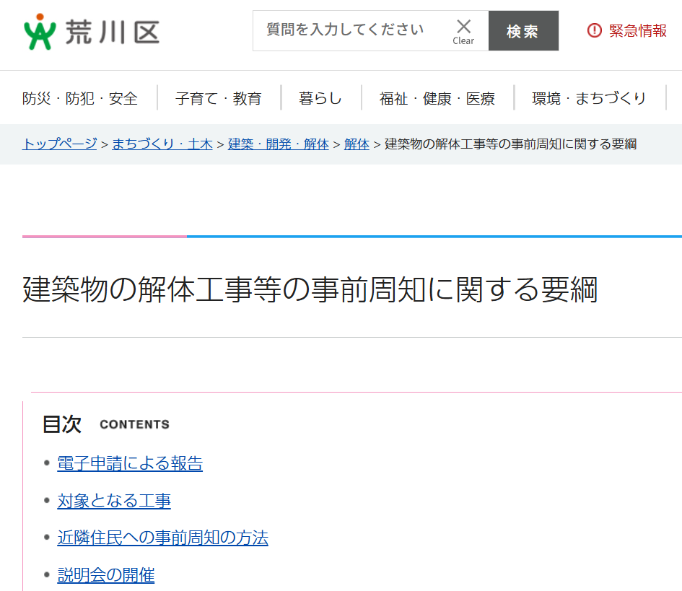Open the 緊急情報 emergency info link

(x=637, y=30)
